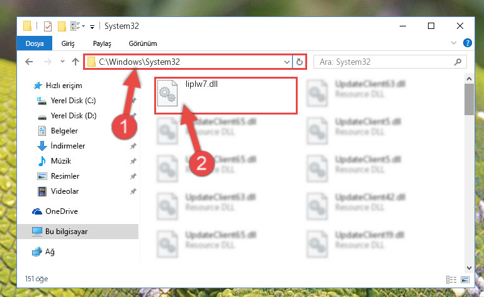484x297 pixels.
Task: Open the Dosya menu tab
Action: (35, 43)
